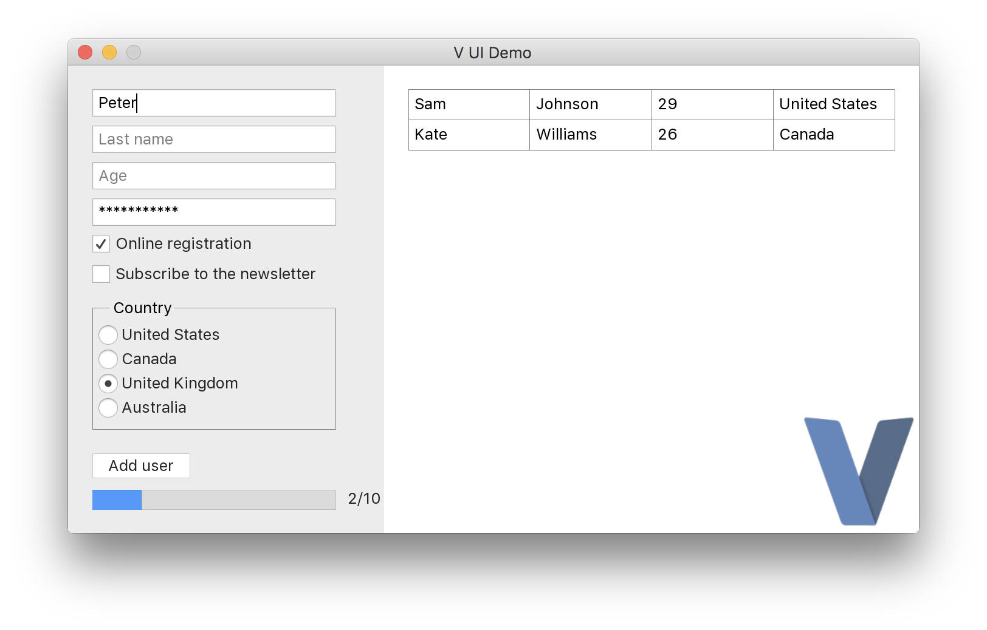Click the user count progress bar
987x630 pixels.
(214, 500)
